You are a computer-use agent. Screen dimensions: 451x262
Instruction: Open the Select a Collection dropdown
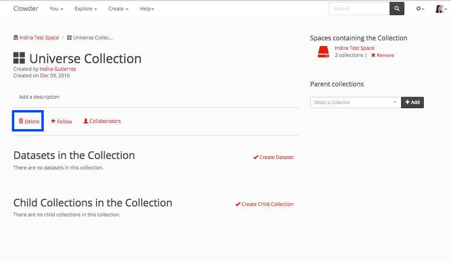pos(355,103)
